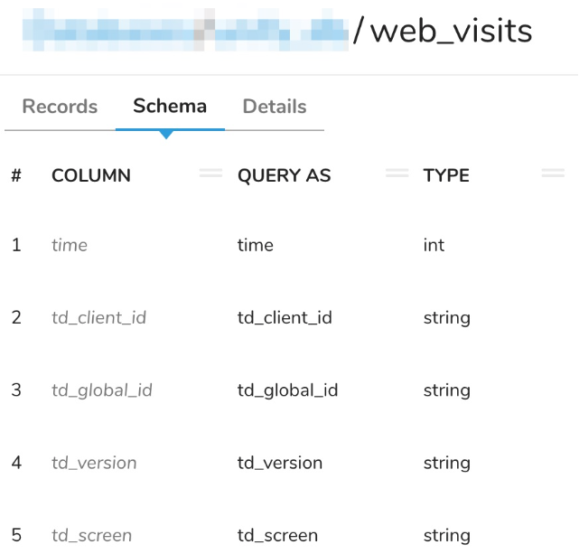Open the int type dropdown for time

click(434, 246)
